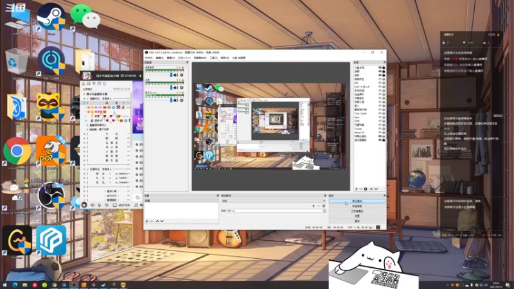Remove the selected scene with minus icon
This screenshot has height=289, width=514.
coord(151,221)
